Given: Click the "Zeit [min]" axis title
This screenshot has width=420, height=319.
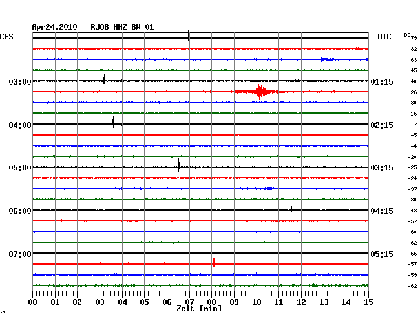Looking at the screenshot, I should click(x=199, y=309).
